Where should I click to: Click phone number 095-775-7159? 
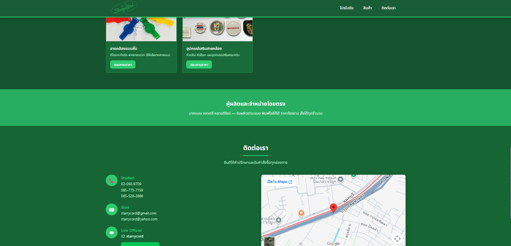pos(132,190)
